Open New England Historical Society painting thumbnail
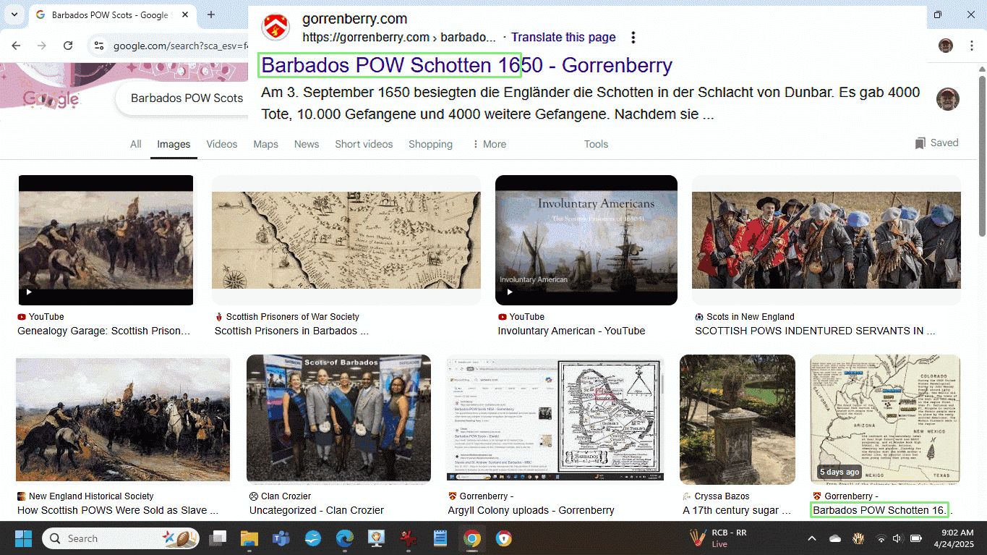 (x=123, y=420)
